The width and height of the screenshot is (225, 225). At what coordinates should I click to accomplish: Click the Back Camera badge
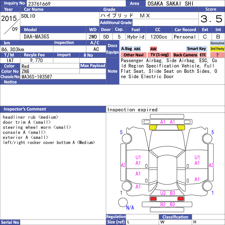[x=185, y=55]
